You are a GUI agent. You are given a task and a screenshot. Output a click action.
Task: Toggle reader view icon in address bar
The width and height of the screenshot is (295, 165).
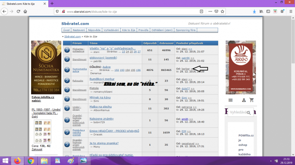pyautogui.click(x=201, y=11)
